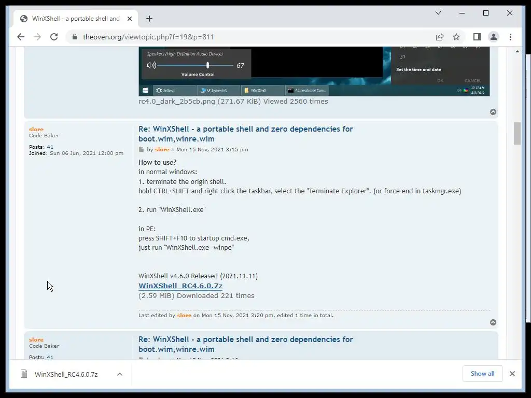Bookmark this tab with the star icon
This screenshot has width=531, height=398.
coord(456,37)
